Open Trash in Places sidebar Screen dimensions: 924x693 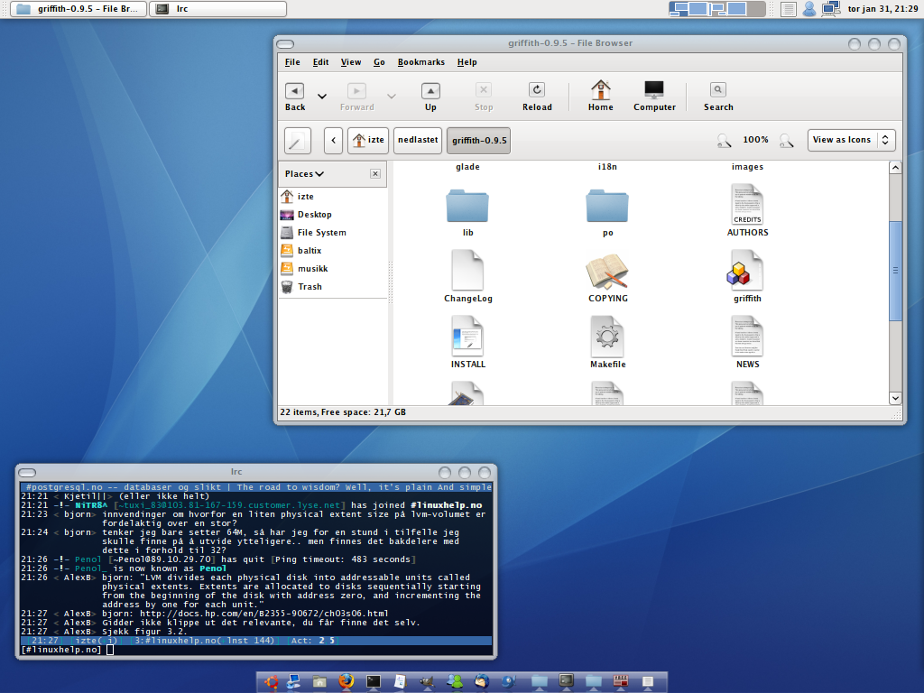333,286
